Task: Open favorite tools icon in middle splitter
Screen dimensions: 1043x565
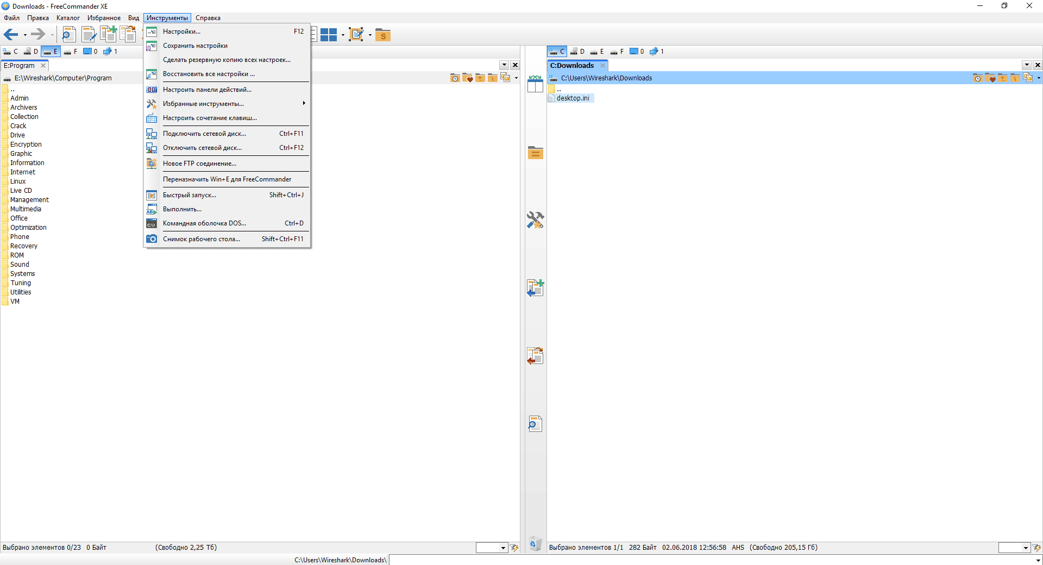Action: point(535,220)
